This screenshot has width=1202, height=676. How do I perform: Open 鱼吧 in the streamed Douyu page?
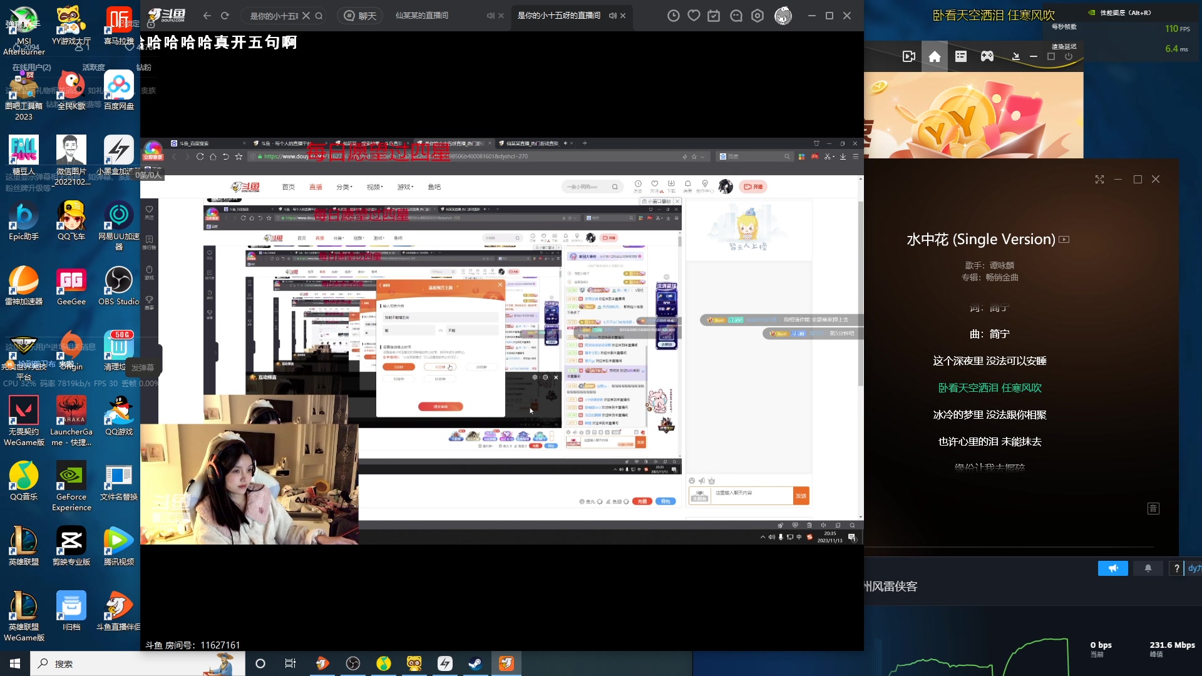pos(434,187)
